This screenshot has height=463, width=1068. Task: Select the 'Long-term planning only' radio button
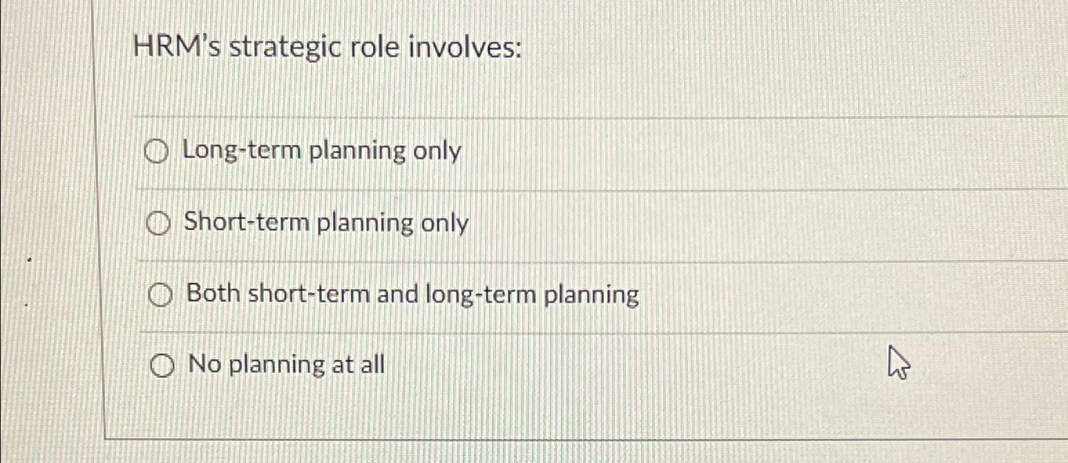click(158, 151)
